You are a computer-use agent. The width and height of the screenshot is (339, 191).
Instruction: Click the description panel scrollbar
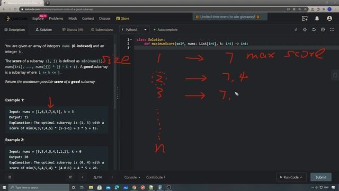[x=115, y=76]
